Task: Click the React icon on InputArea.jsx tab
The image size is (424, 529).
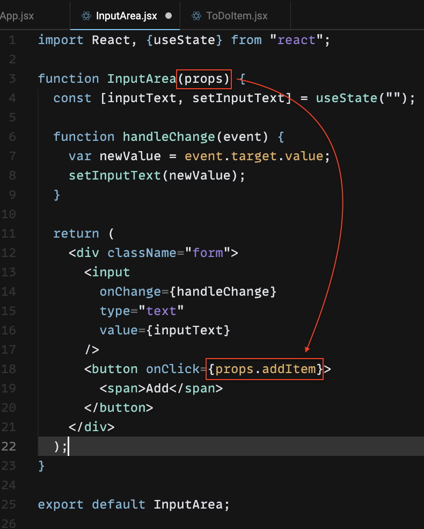Action: point(86,16)
